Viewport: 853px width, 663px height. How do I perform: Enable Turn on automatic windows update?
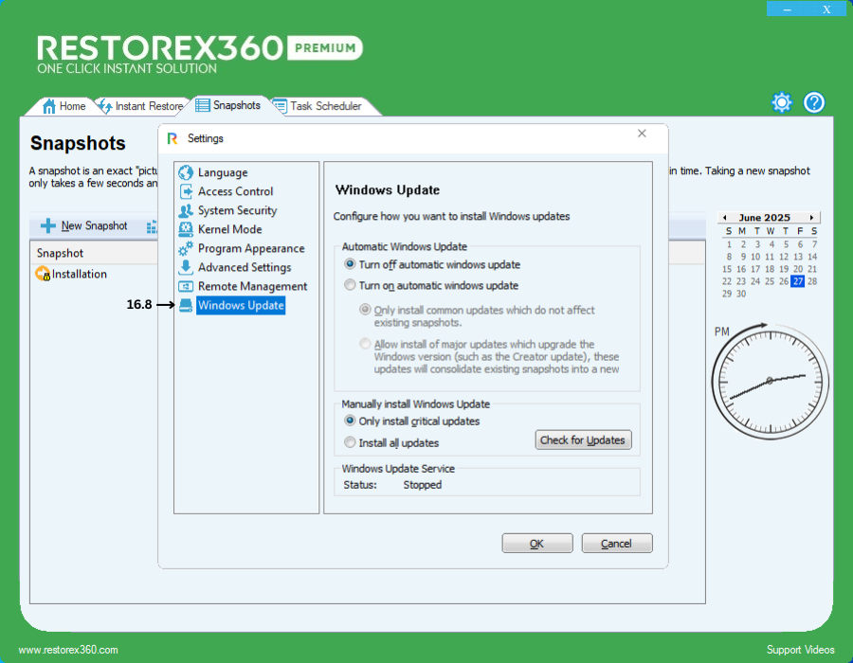(351, 285)
